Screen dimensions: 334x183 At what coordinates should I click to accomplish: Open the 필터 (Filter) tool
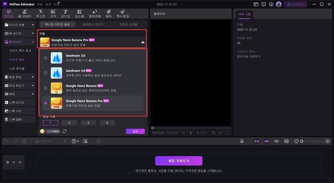point(109,14)
